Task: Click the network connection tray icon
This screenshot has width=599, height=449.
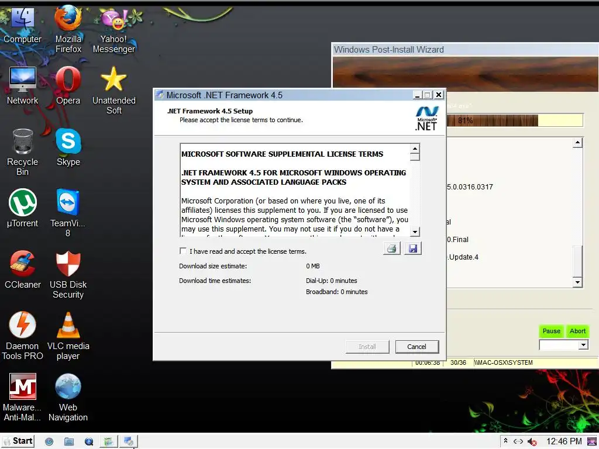Action: coord(518,441)
